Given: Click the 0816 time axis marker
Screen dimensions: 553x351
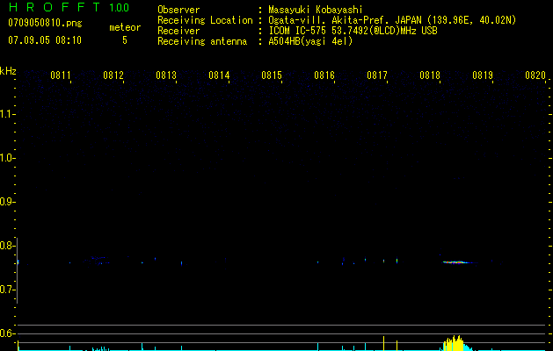Looking at the screenshot, I should pos(324,75).
